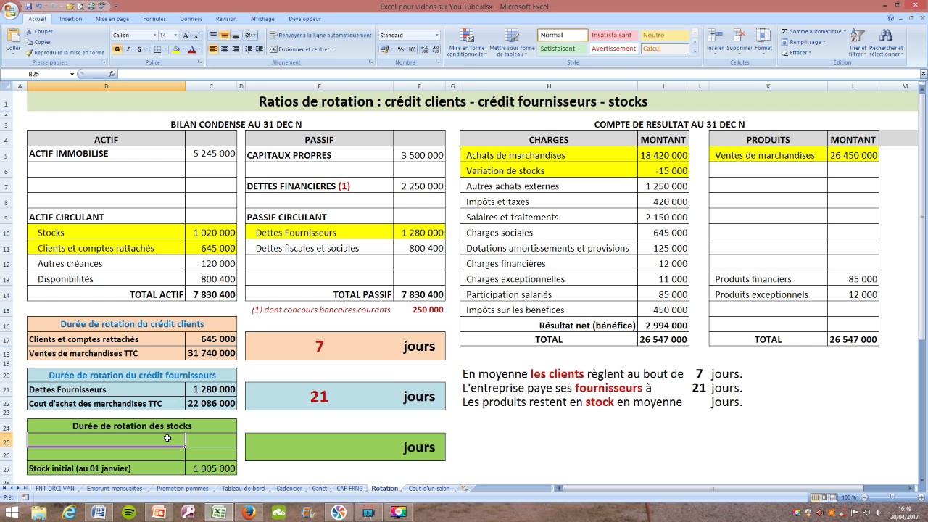This screenshot has height=522, width=928.
Task: Add a decimal place
Action: click(x=423, y=49)
